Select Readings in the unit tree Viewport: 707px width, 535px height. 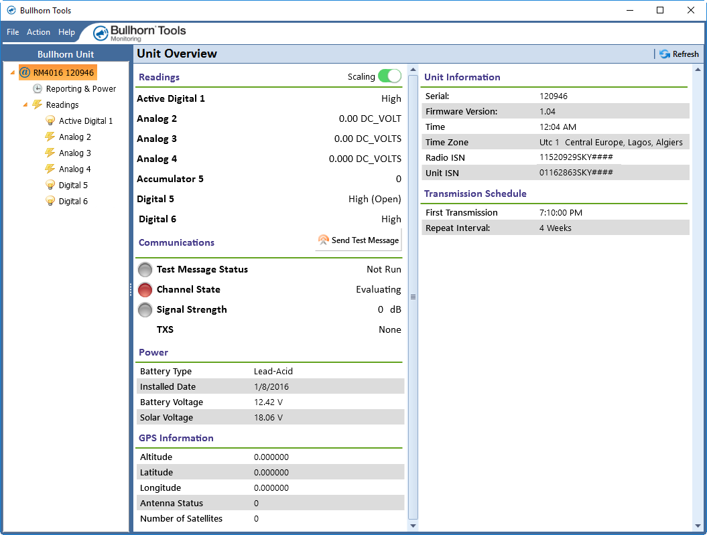click(62, 104)
